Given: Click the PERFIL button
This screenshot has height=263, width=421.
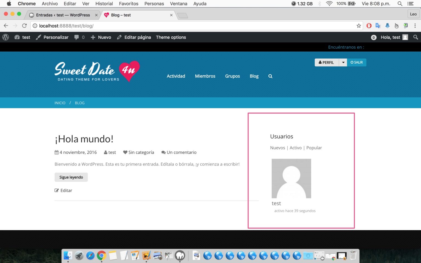Looking at the screenshot, I should click(326, 62).
